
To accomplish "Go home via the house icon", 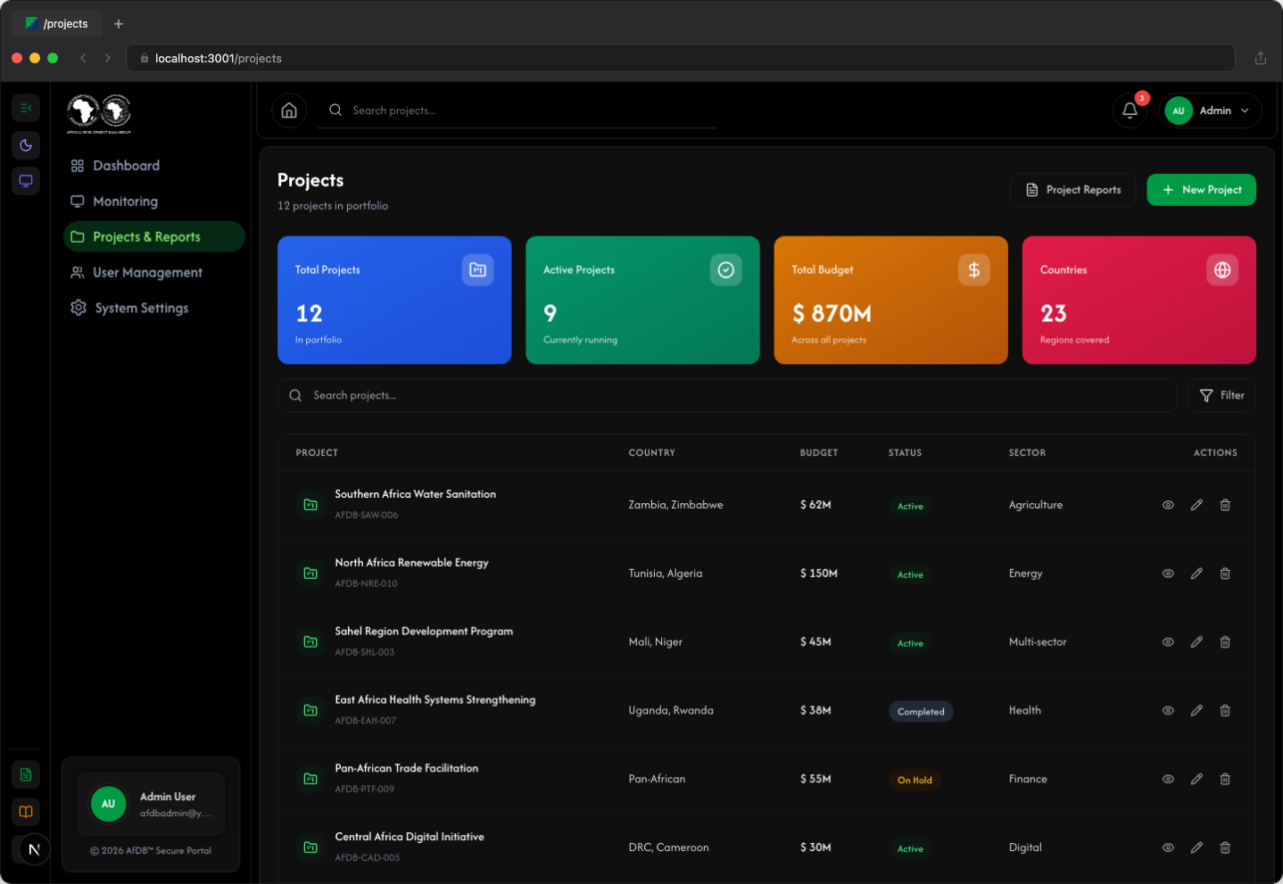I will click(289, 111).
